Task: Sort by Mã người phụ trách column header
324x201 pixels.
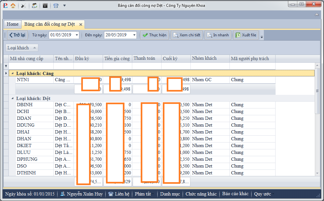Action: click(x=253, y=58)
